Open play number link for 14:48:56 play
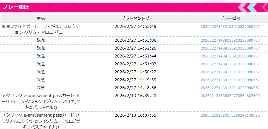268x129 pixels. coord(230,88)
